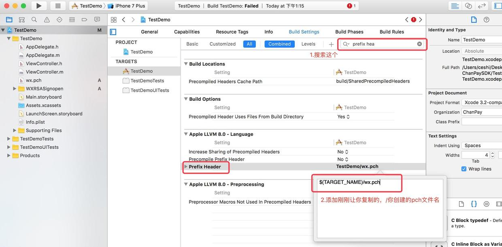502x247 pixels.
Task: Open the File Template library
Action: click(461, 204)
